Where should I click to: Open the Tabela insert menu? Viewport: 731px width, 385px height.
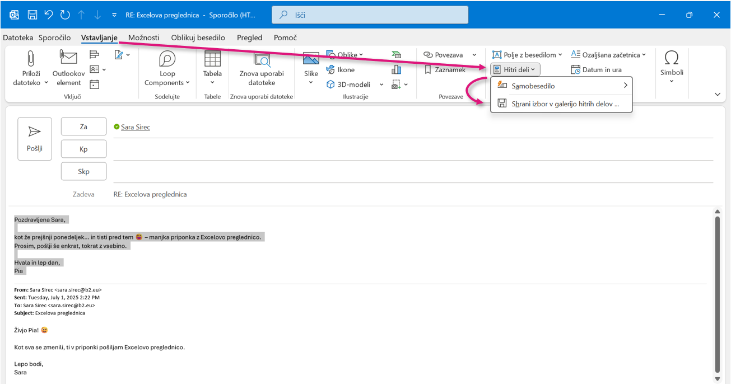[212, 68]
